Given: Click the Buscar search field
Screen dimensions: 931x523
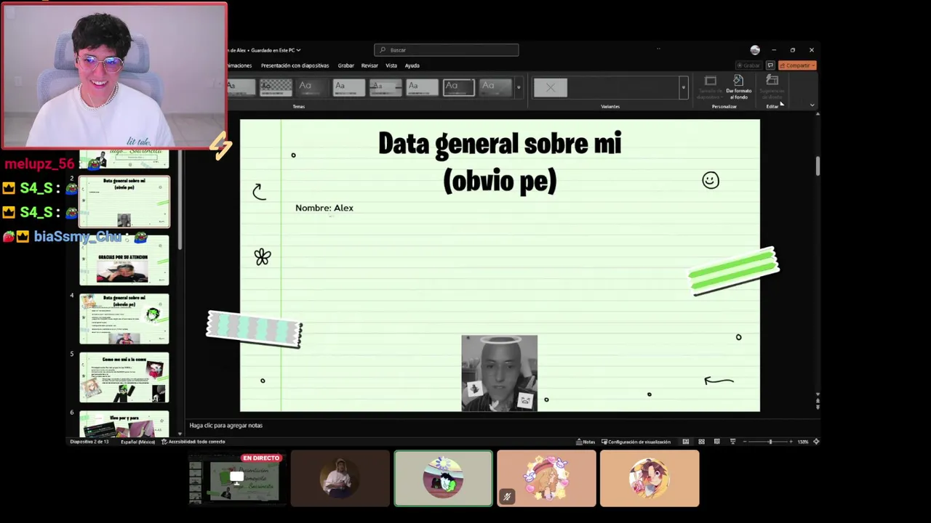Looking at the screenshot, I should [447, 50].
